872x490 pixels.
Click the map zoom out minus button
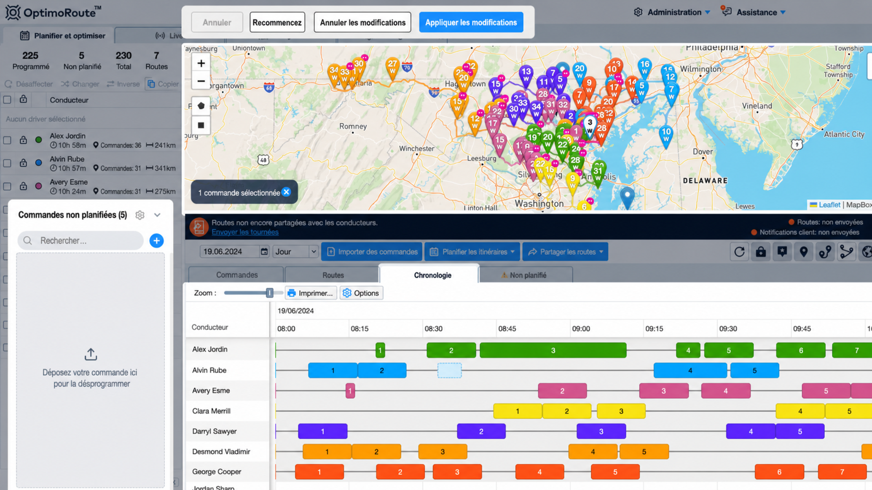[x=201, y=81]
